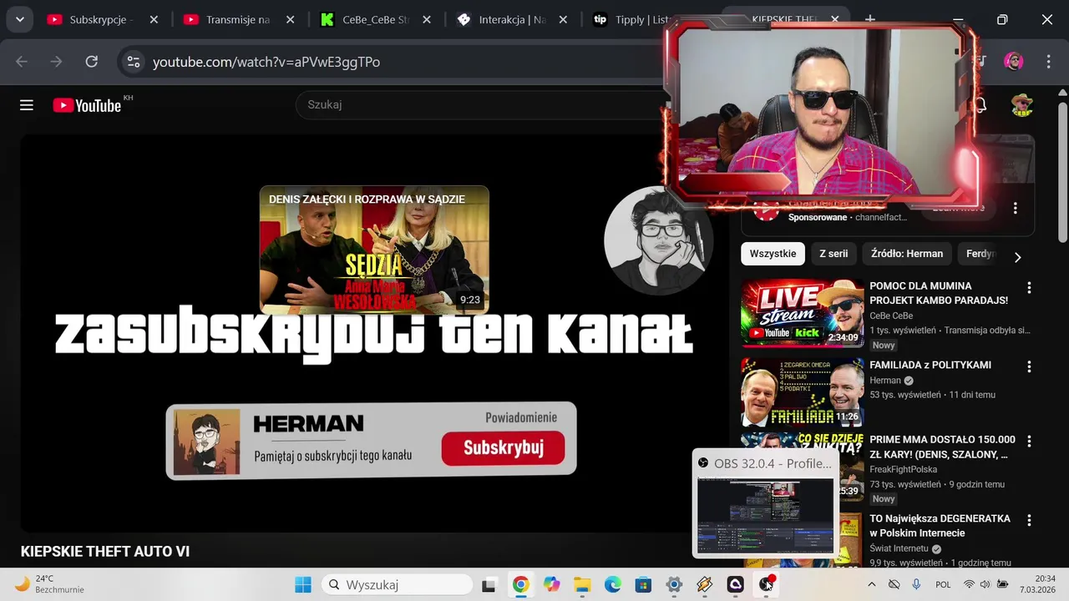
Task: Click the microphone icon in system tray
Action: tap(917, 584)
